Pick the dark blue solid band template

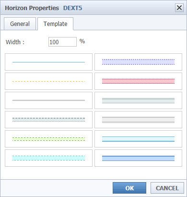(x=138, y=158)
